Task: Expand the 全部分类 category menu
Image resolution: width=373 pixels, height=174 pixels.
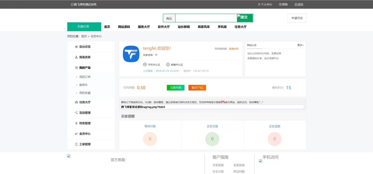Action: point(84,27)
